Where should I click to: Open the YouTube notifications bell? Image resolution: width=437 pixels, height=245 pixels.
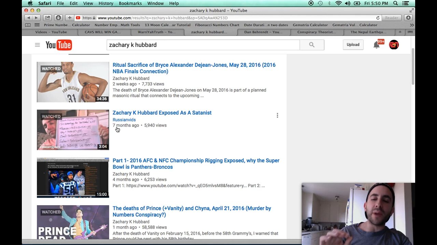point(376,45)
